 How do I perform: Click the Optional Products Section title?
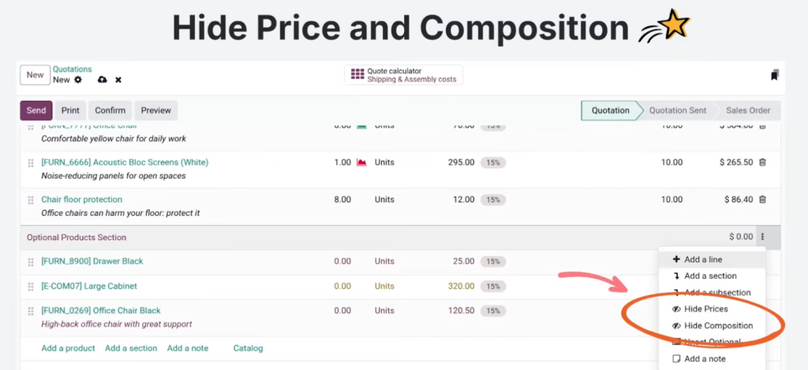click(x=77, y=238)
